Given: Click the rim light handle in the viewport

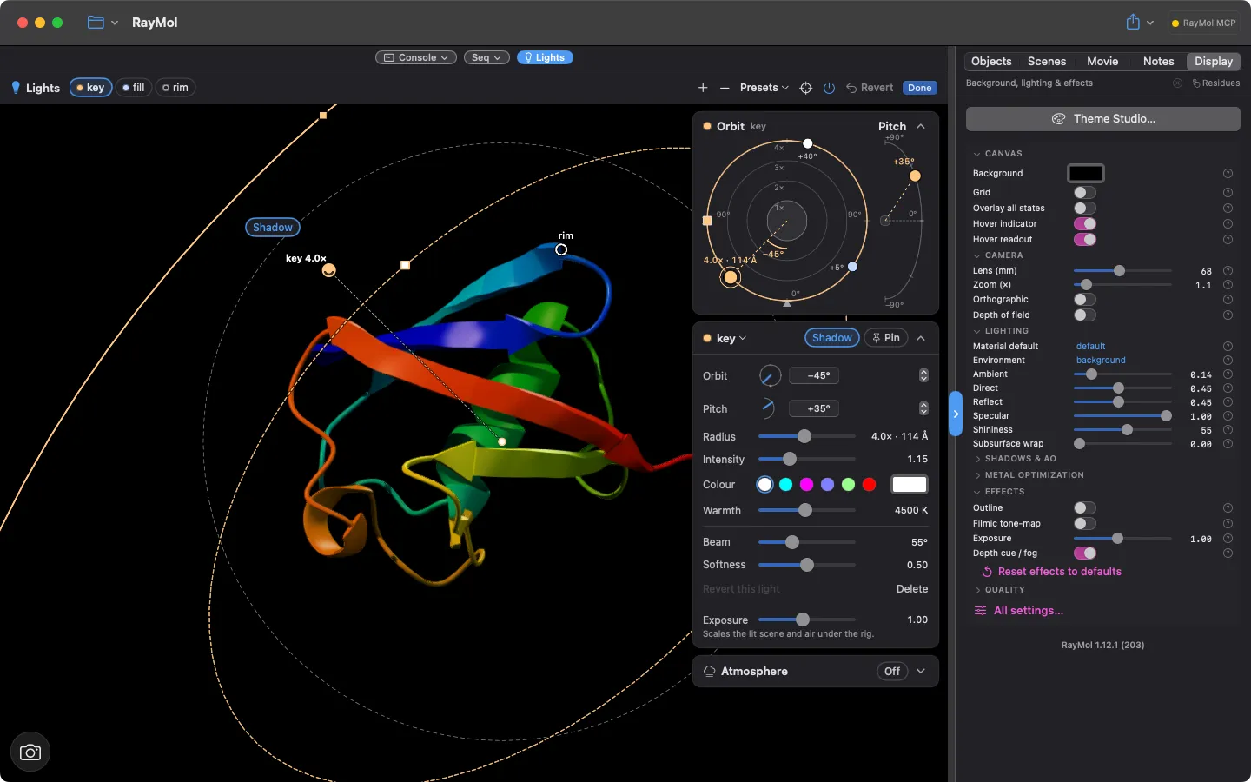Looking at the screenshot, I should [561, 250].
